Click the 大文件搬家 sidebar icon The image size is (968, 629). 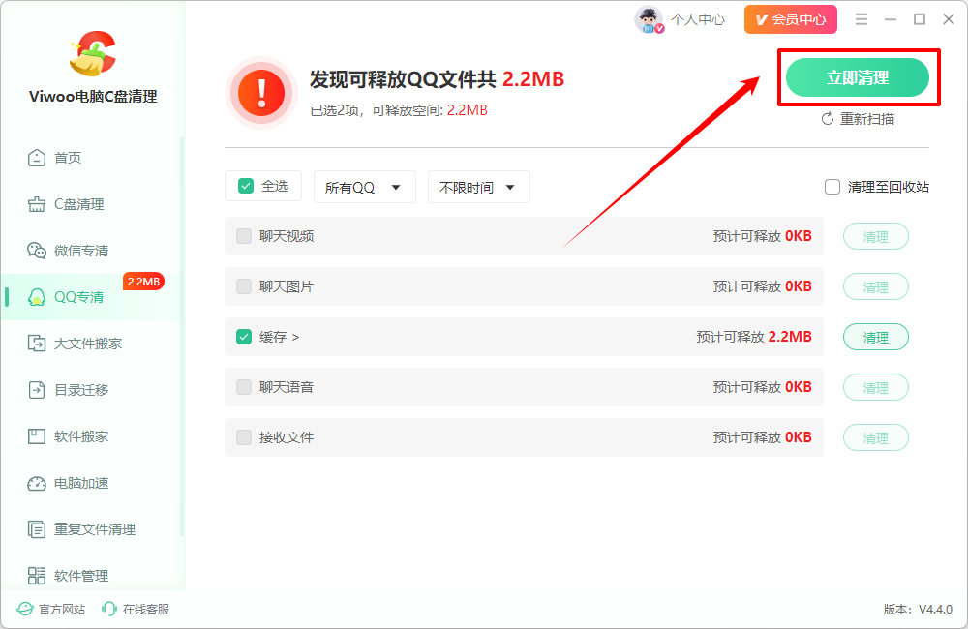[37, 344]
